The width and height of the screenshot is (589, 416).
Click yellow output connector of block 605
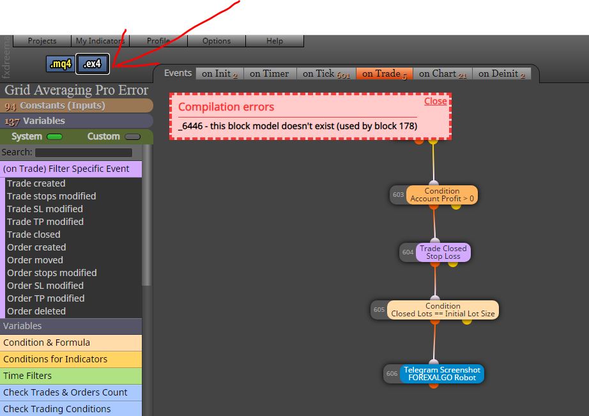[467, 321]
